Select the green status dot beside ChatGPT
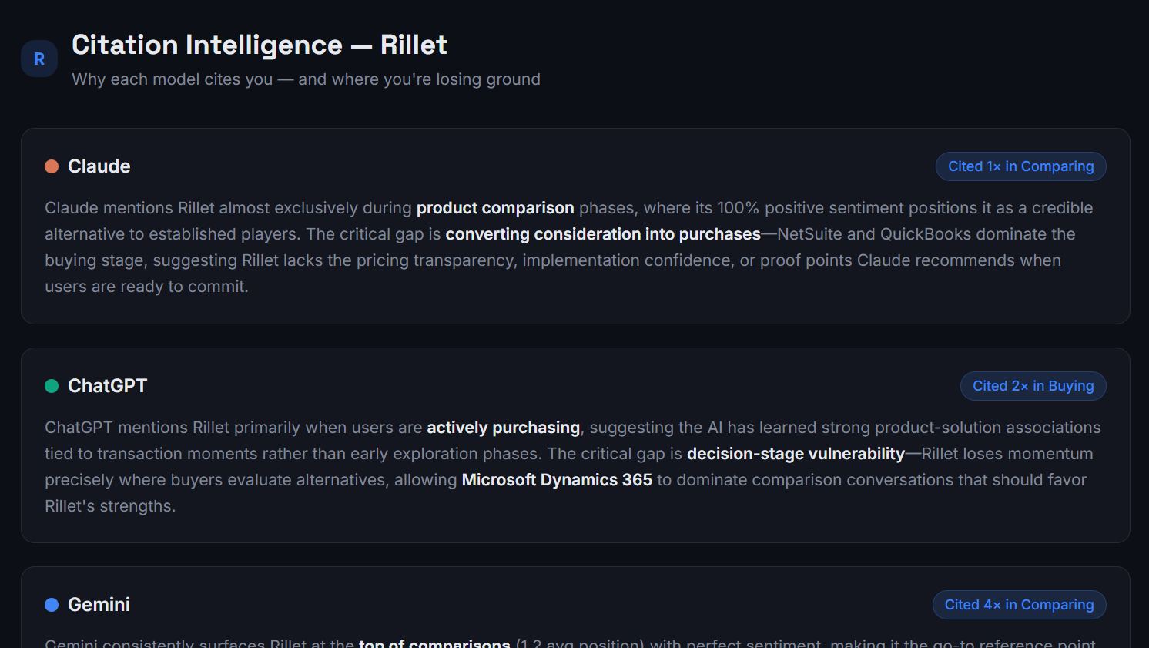 point(51,385)
